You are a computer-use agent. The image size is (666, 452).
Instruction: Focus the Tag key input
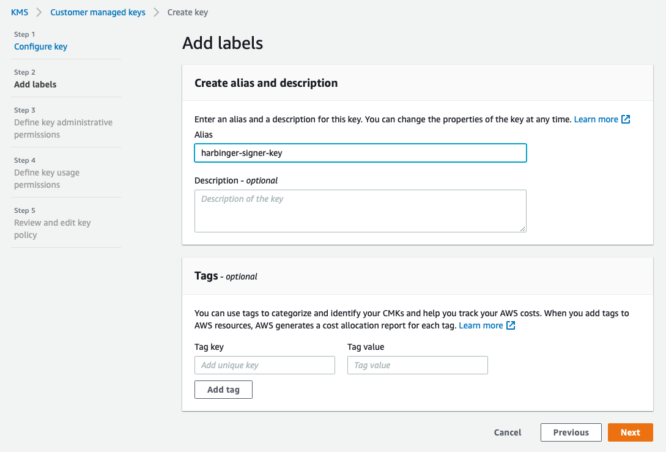(x=265, y=365)
